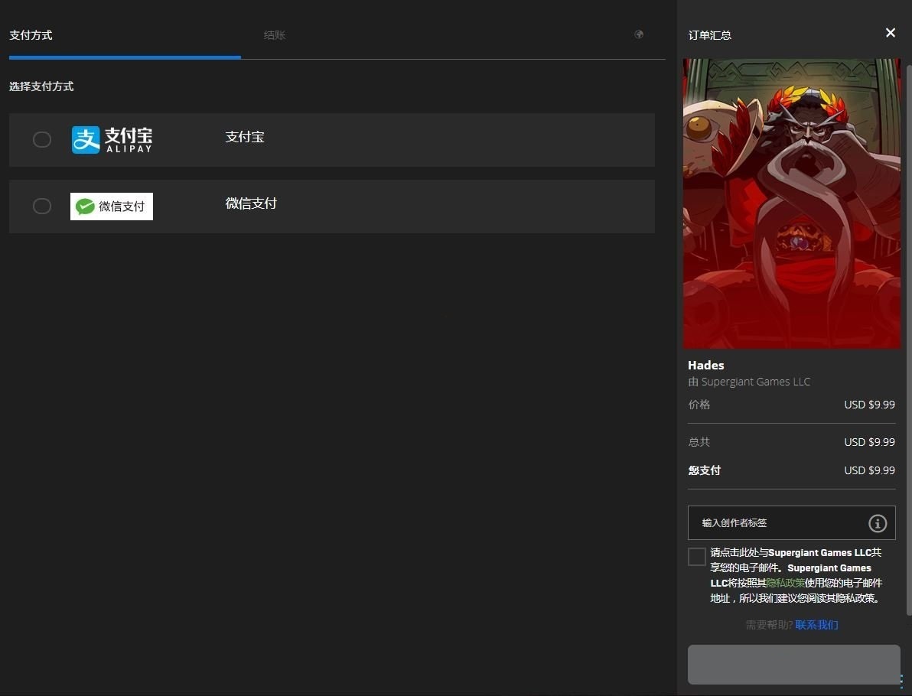Click the 支付宝 text label in payment row
The width and height of the screenshot is (912, 696).
tap(245, 137)
